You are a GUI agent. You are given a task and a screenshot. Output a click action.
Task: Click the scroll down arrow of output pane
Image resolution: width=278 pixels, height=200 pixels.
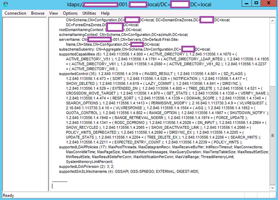[x=272, y=188]
